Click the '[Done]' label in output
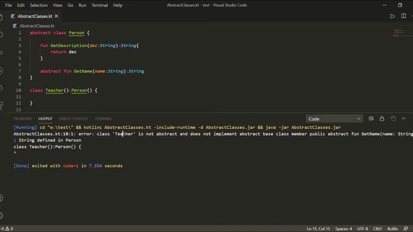 click(x=21, y=166)
